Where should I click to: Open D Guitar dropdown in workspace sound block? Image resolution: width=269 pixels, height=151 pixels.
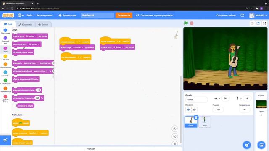(119, 47)
